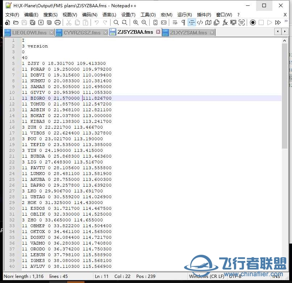This screenshot has width=292, height=283.
Task: Switch to the CYVRZGSZ.fms tab
Action: coord(82,33)
